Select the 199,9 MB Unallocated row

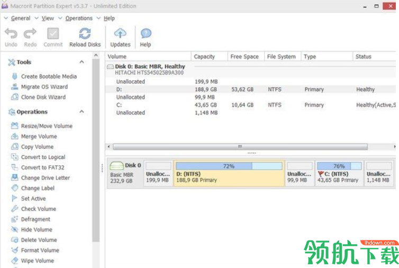click(x=251, y=82)
